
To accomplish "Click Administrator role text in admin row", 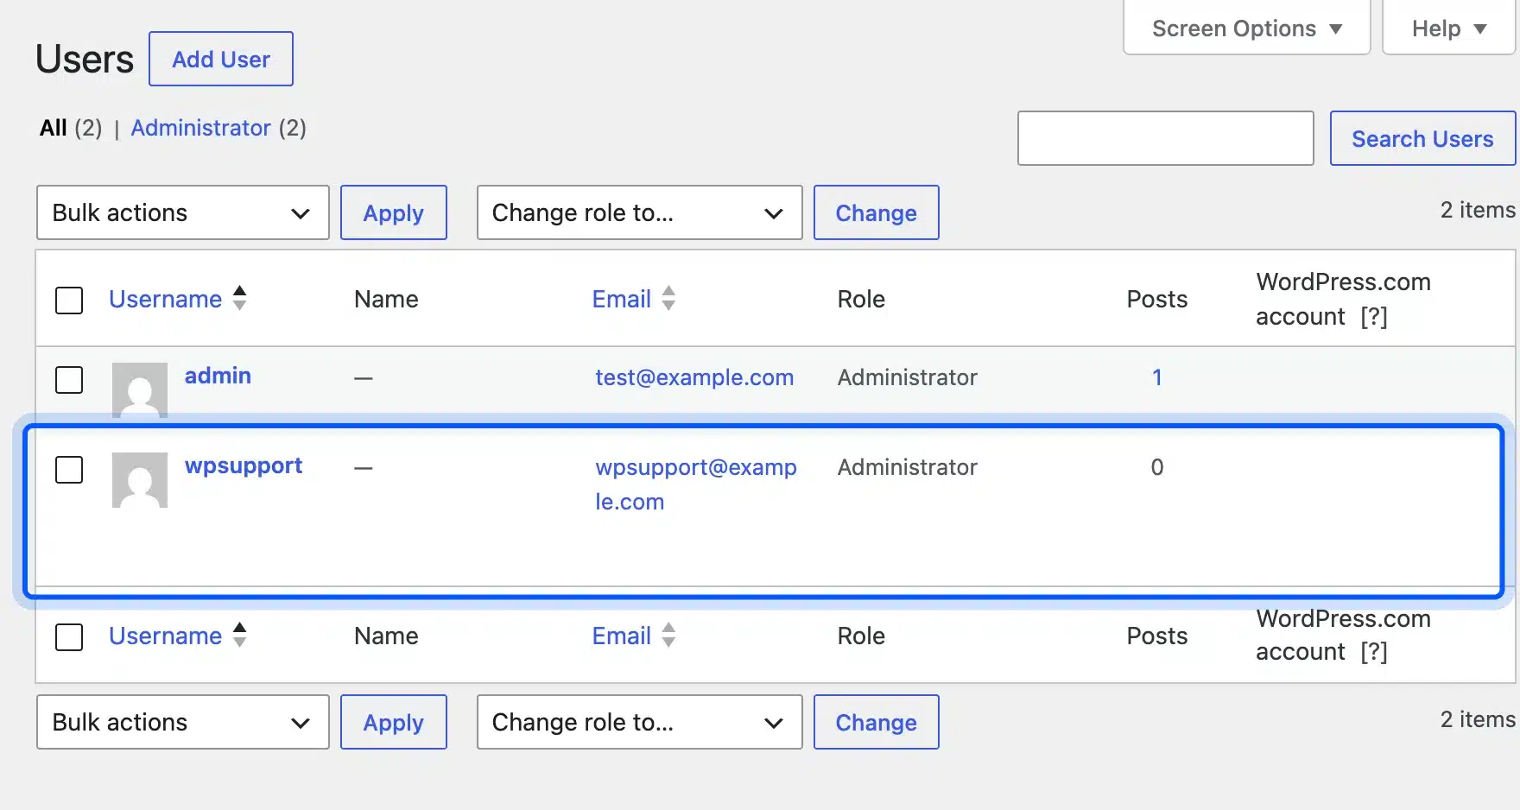I will click(x=908, y=377).
